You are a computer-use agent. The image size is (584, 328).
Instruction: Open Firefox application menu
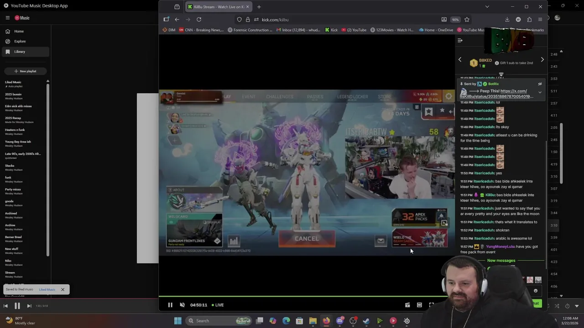coord(540,20)
